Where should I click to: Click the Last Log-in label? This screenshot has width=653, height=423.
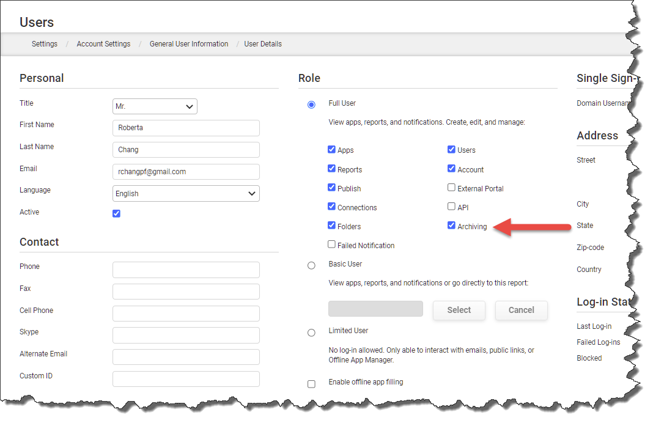click(594, 326)
